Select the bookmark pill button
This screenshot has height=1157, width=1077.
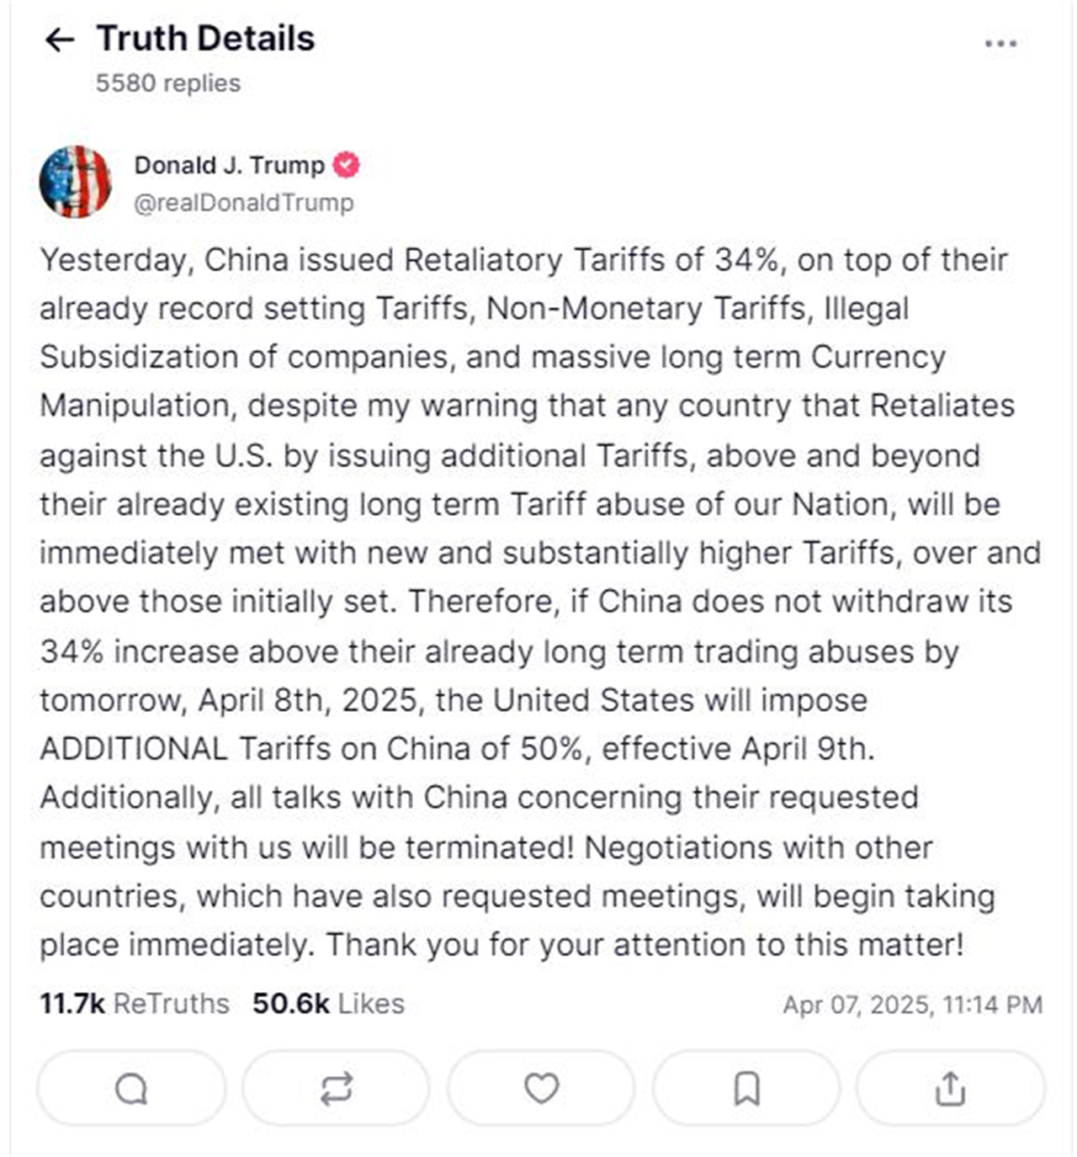746,1089
